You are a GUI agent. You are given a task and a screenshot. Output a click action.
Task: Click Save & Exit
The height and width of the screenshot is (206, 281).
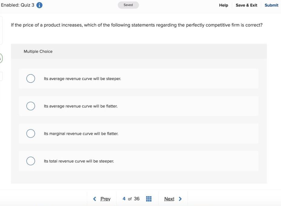pos(246,5)
